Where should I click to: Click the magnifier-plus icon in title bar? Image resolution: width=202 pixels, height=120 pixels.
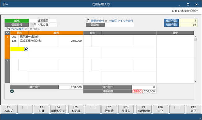click(x=5, y=4)
